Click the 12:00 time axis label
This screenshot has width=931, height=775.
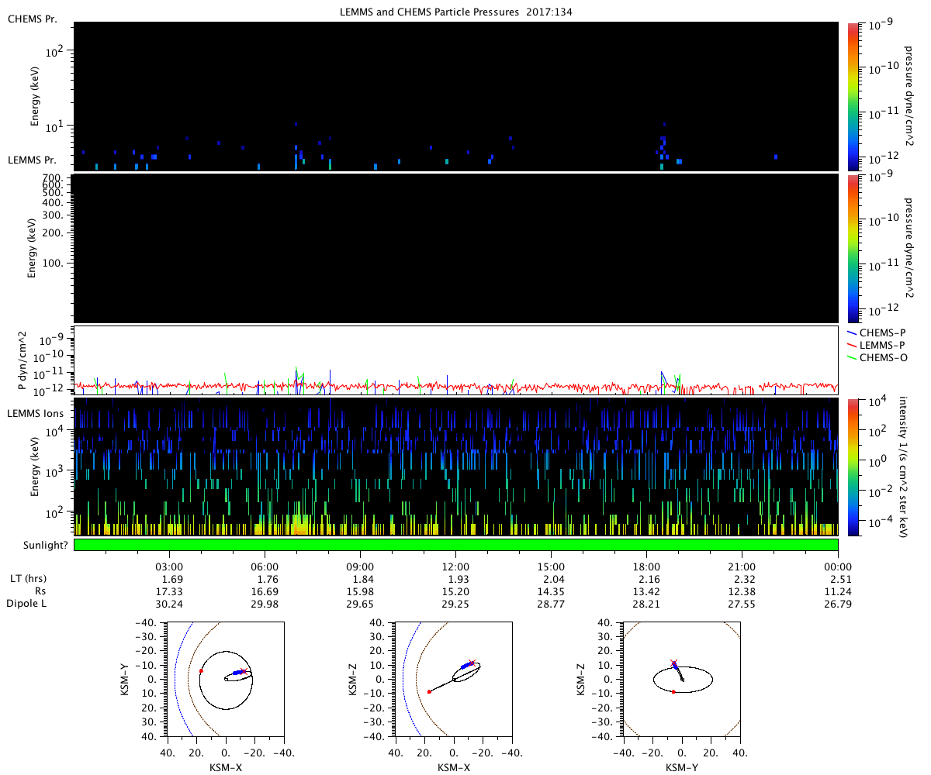click(x=455, y=566)
